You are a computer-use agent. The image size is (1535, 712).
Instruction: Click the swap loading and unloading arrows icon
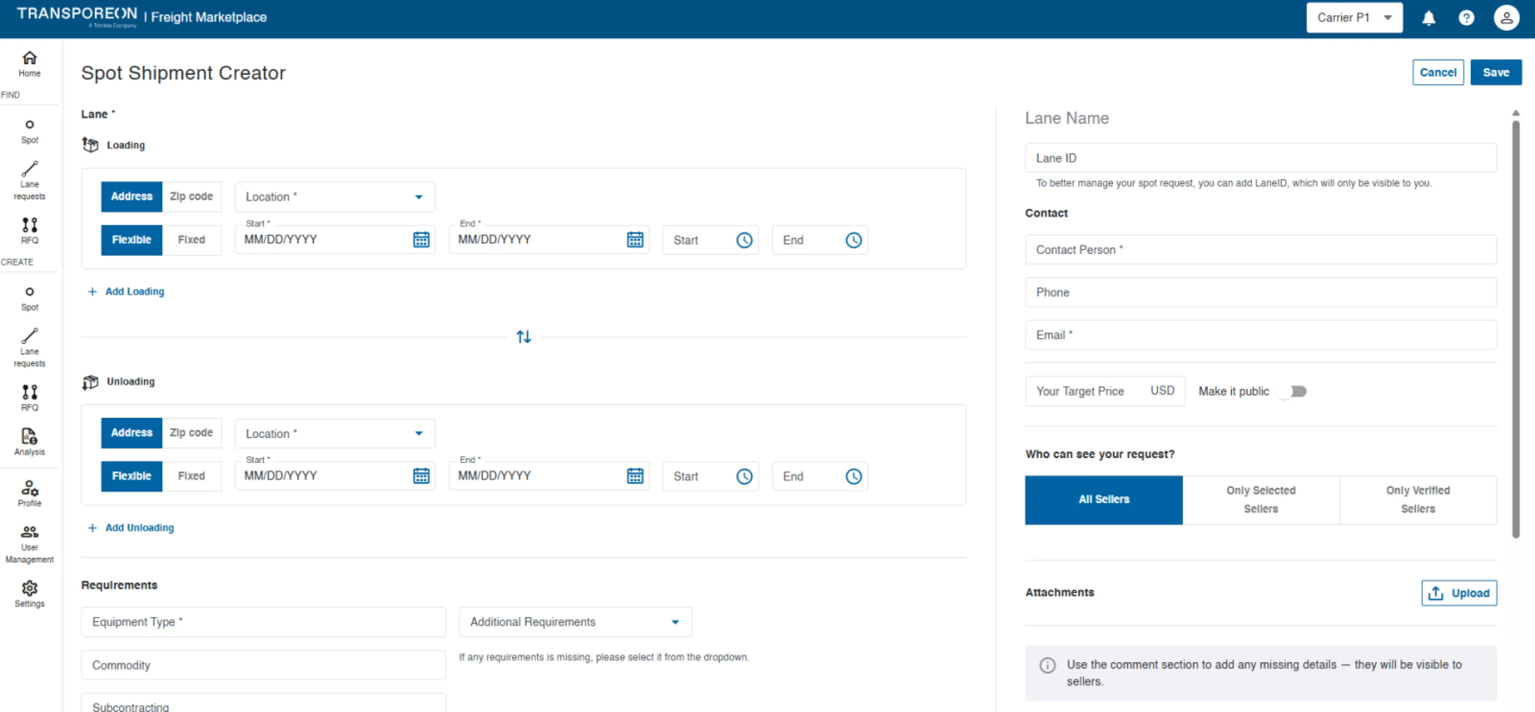coord(523,337)
